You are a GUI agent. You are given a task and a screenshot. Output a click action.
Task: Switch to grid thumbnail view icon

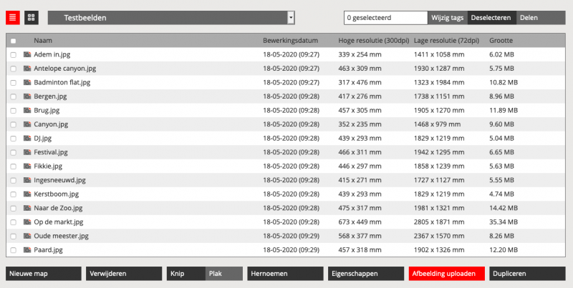32,17
